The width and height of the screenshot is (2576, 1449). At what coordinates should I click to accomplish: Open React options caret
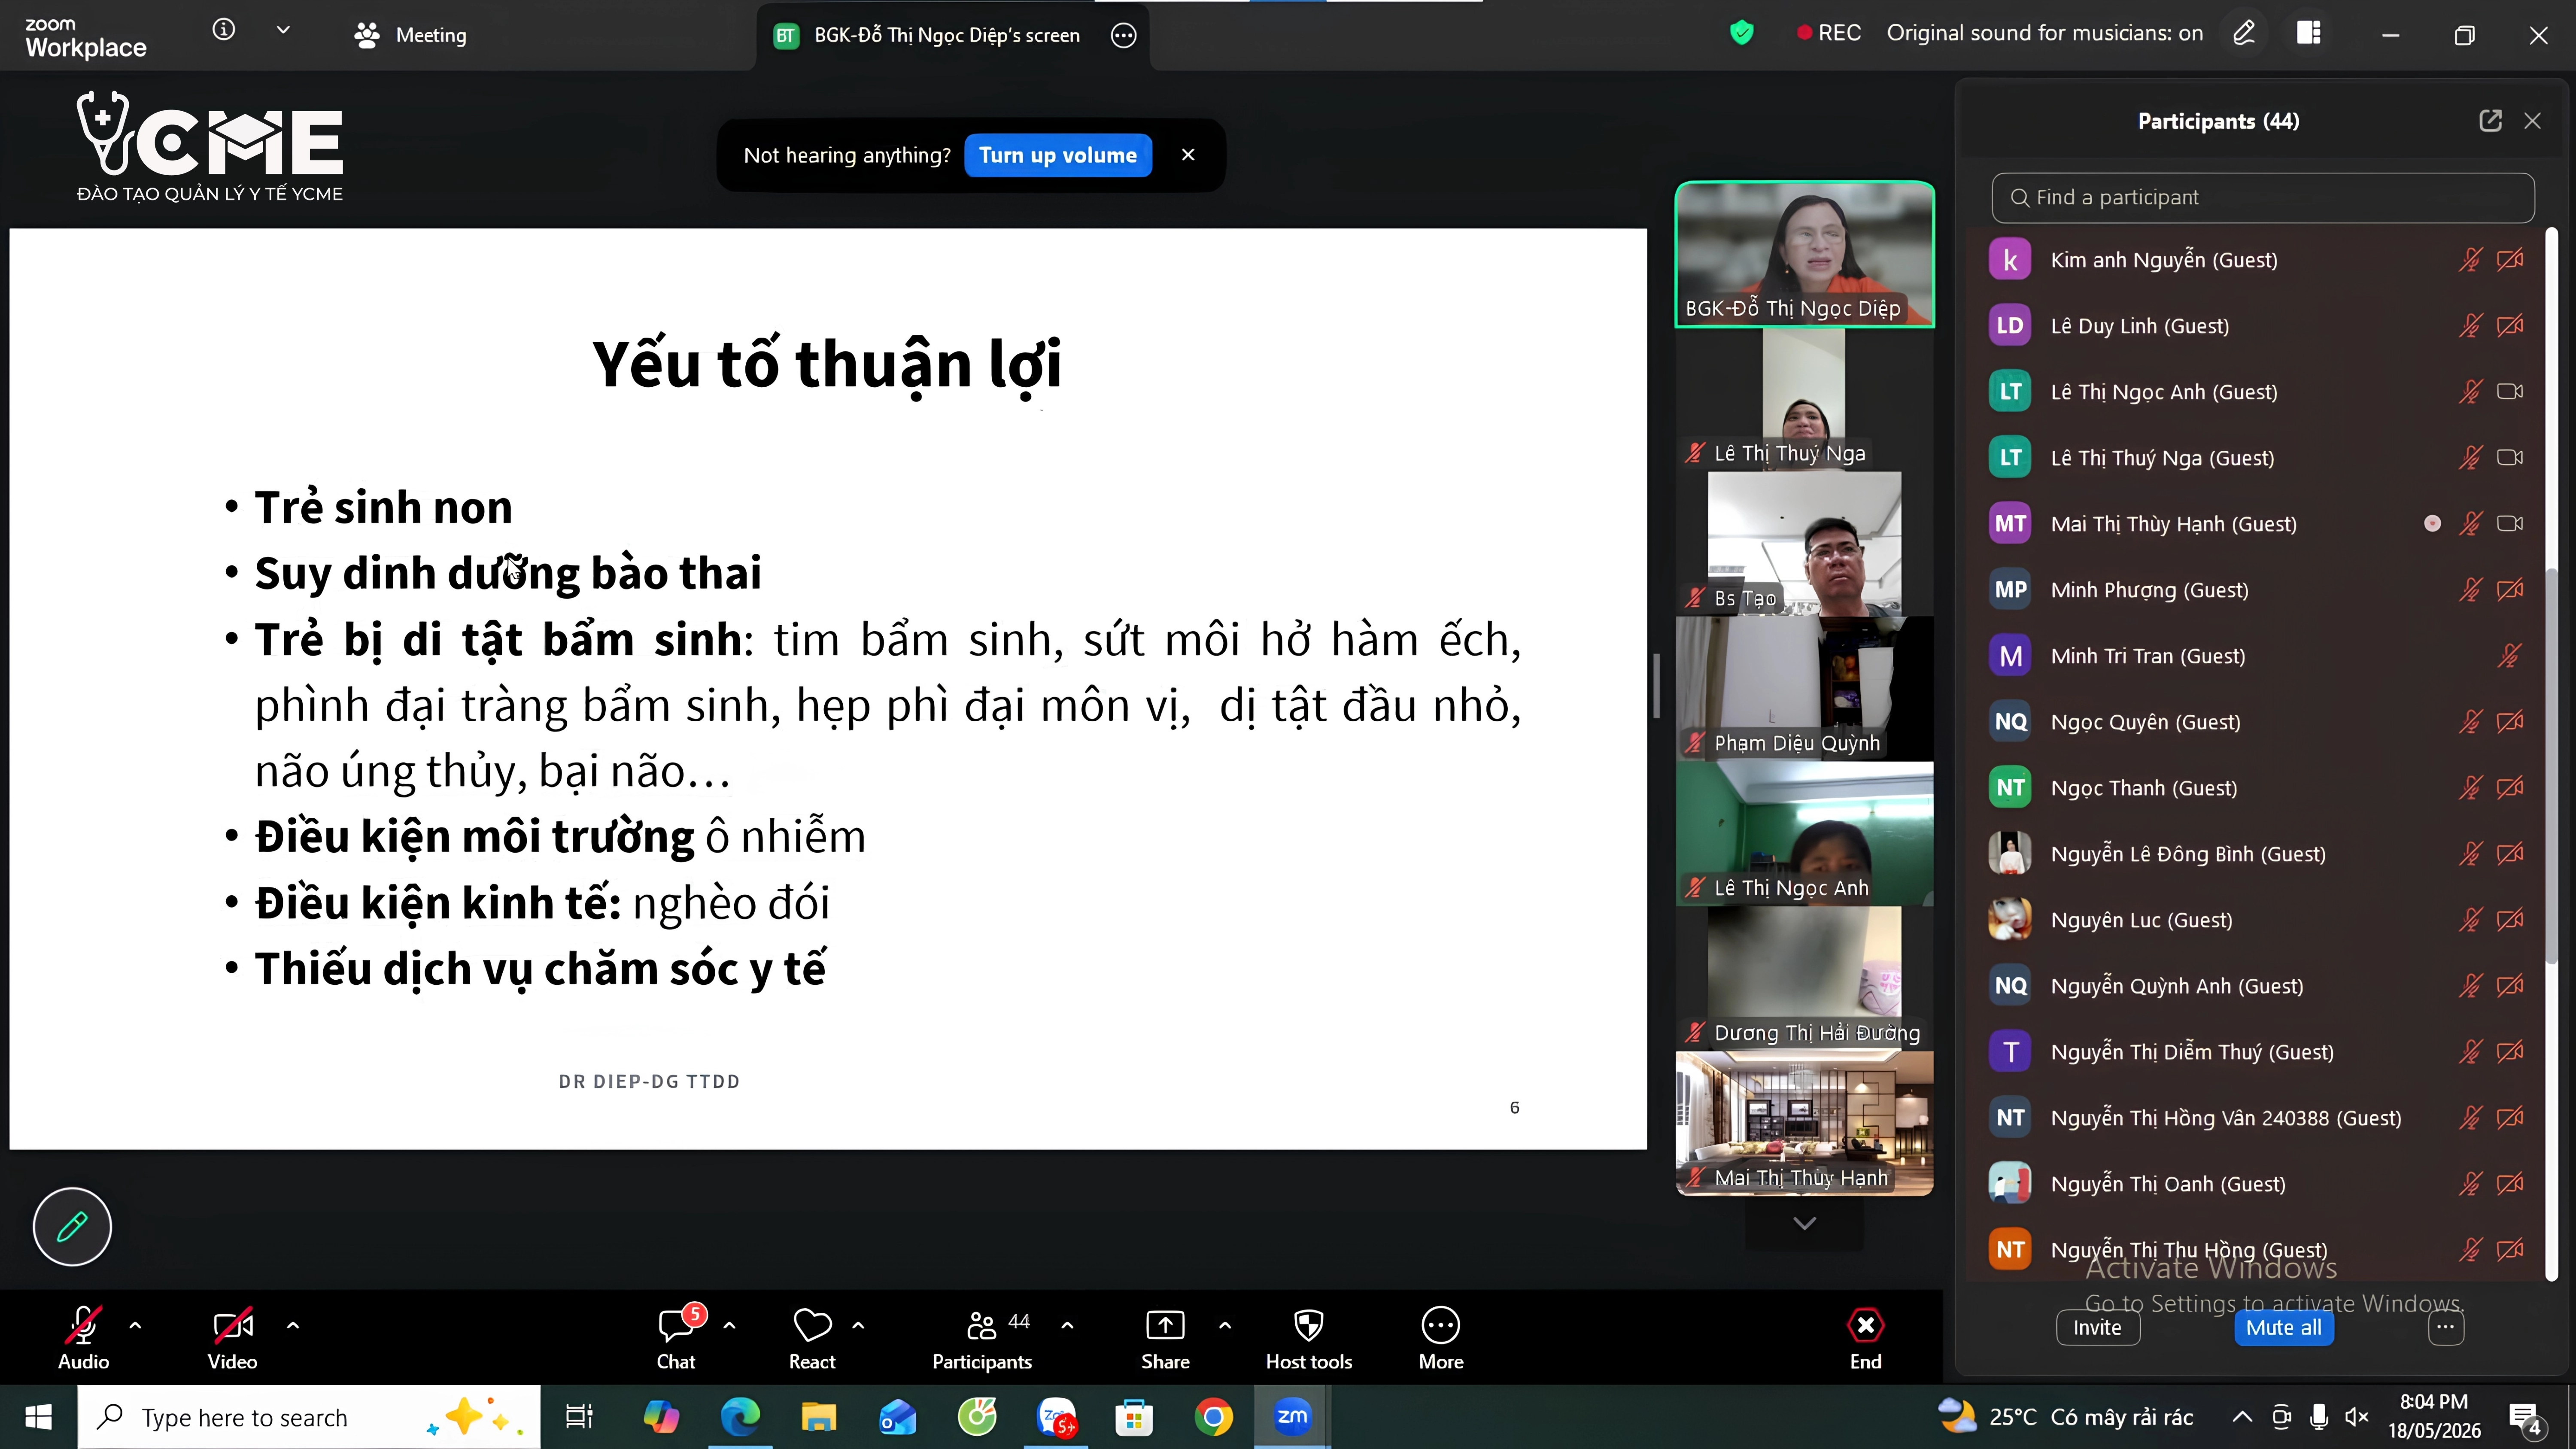[x=858, y=1326]
